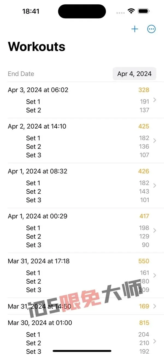Tap Set 3 showing value 192

pyautogui.click(x=33, y=351)
